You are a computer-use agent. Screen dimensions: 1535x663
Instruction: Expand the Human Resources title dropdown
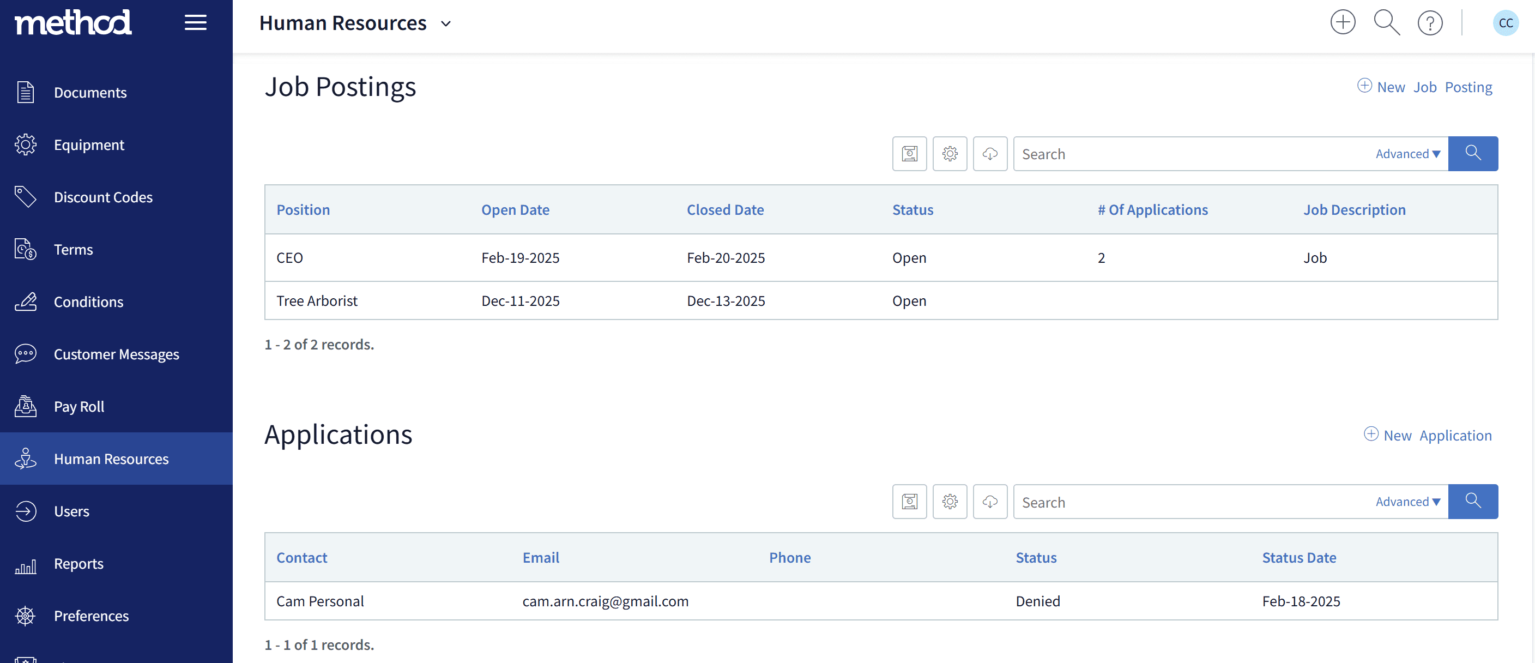[446, 24]
